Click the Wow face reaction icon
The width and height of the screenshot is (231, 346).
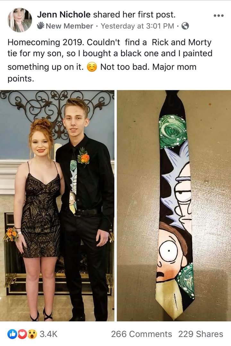point(32,334)
